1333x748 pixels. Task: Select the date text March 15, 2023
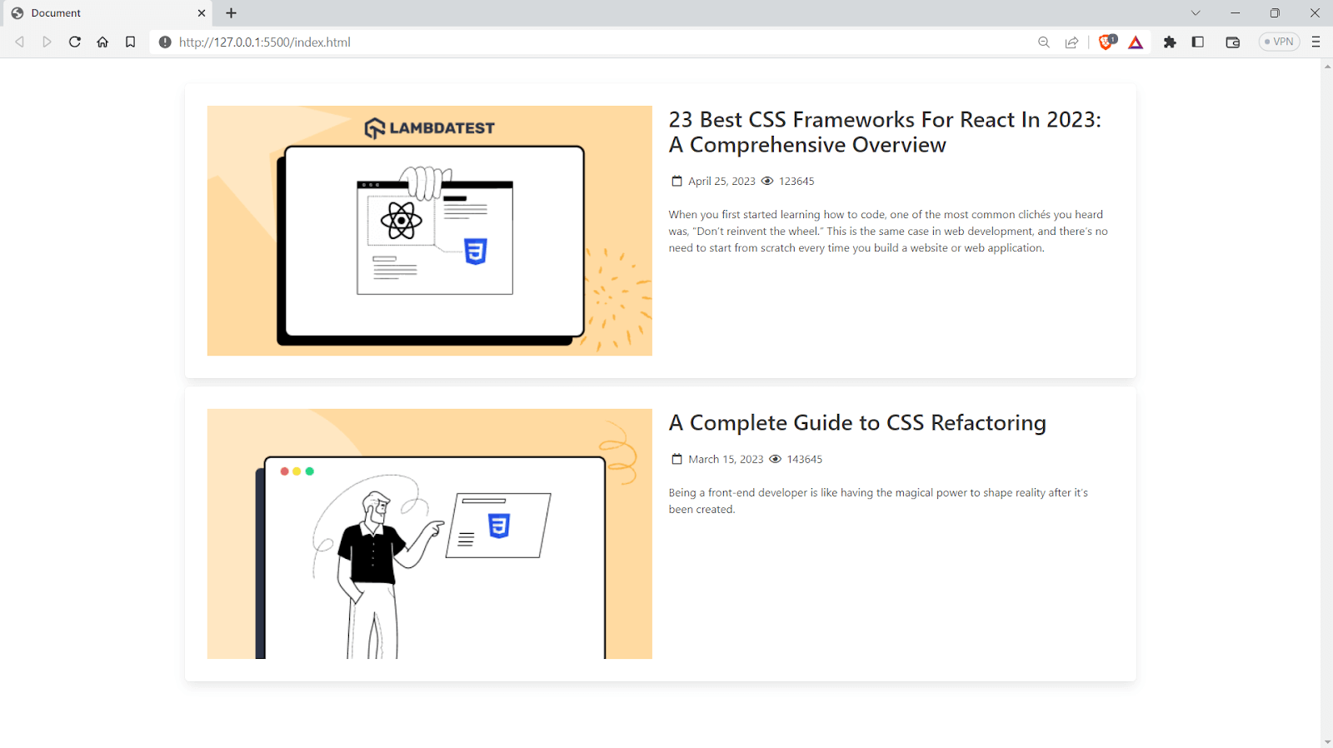tap(726, 459)
